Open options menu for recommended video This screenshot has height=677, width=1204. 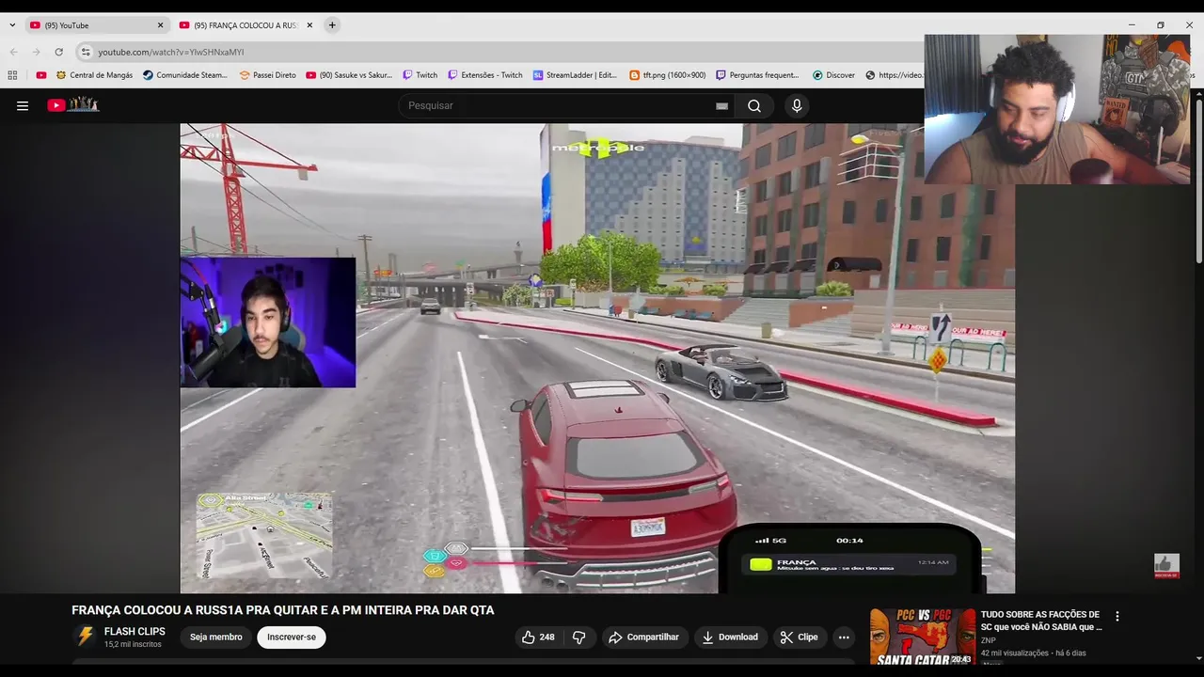pos(1117,617)
